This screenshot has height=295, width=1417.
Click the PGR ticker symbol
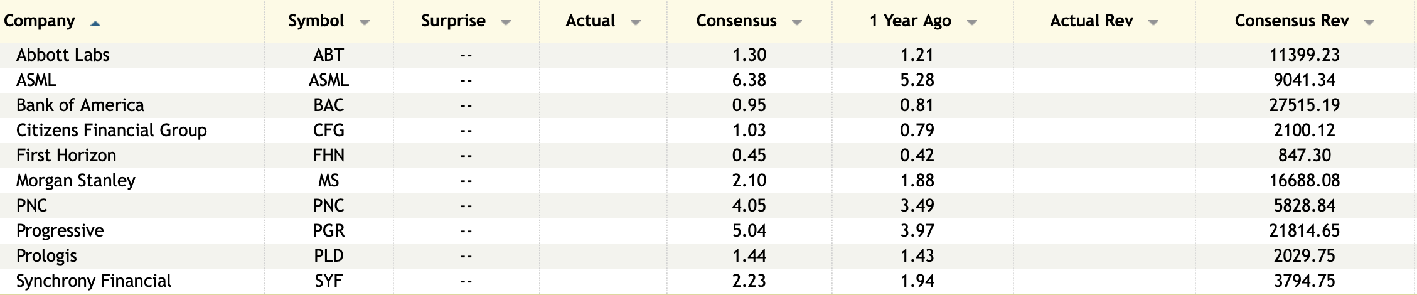click(328, 231)
